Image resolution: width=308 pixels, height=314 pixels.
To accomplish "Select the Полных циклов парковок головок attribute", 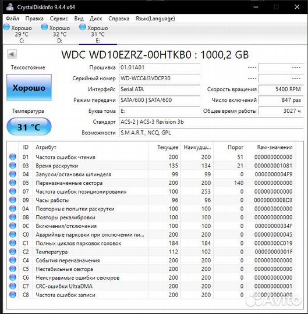I will [x=79, y=243].
